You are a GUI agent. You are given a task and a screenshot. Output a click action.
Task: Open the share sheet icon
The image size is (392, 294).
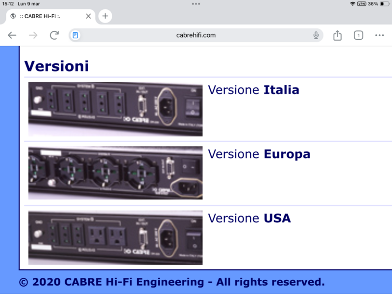pyautogui.click(x=337, y=35)
